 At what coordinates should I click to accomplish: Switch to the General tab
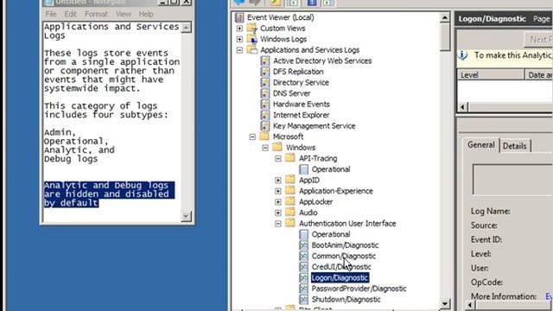(480, 145)
